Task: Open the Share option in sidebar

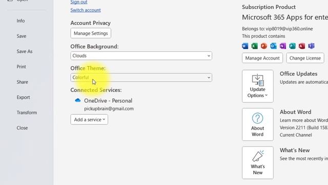Action: coord(22,82)
